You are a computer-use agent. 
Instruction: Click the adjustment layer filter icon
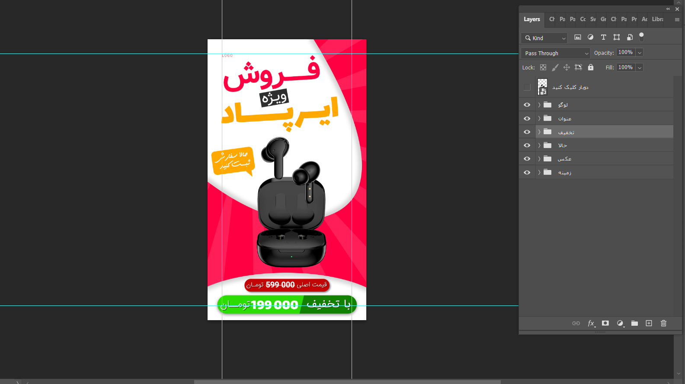[x=590, y=38]
